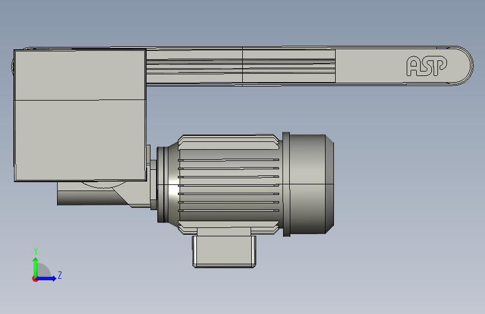Select the large rectangular gearbox housing
Screen dimensions: 485x314
[80, 115]
